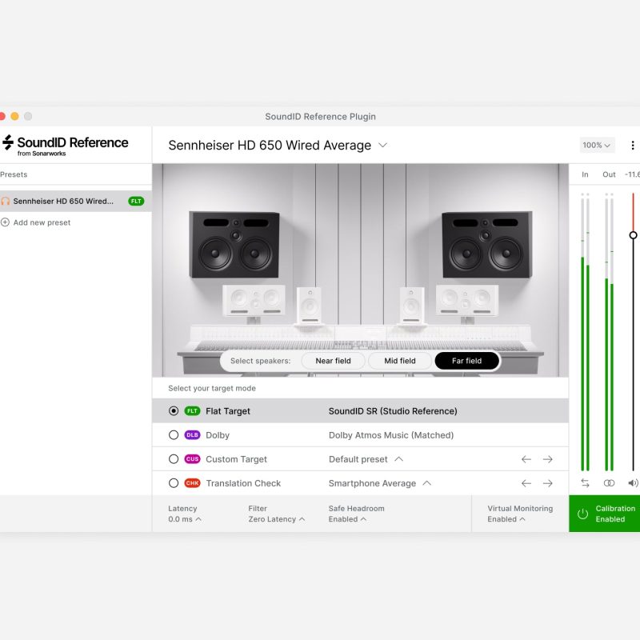Select the Custom Target radio button
This screenshot has width=640, height=640.
point(174,459)
